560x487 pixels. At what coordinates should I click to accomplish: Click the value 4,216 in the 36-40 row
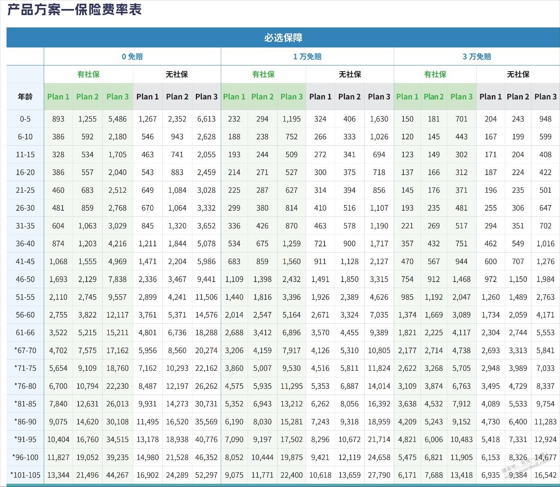(x=117, y=243)
